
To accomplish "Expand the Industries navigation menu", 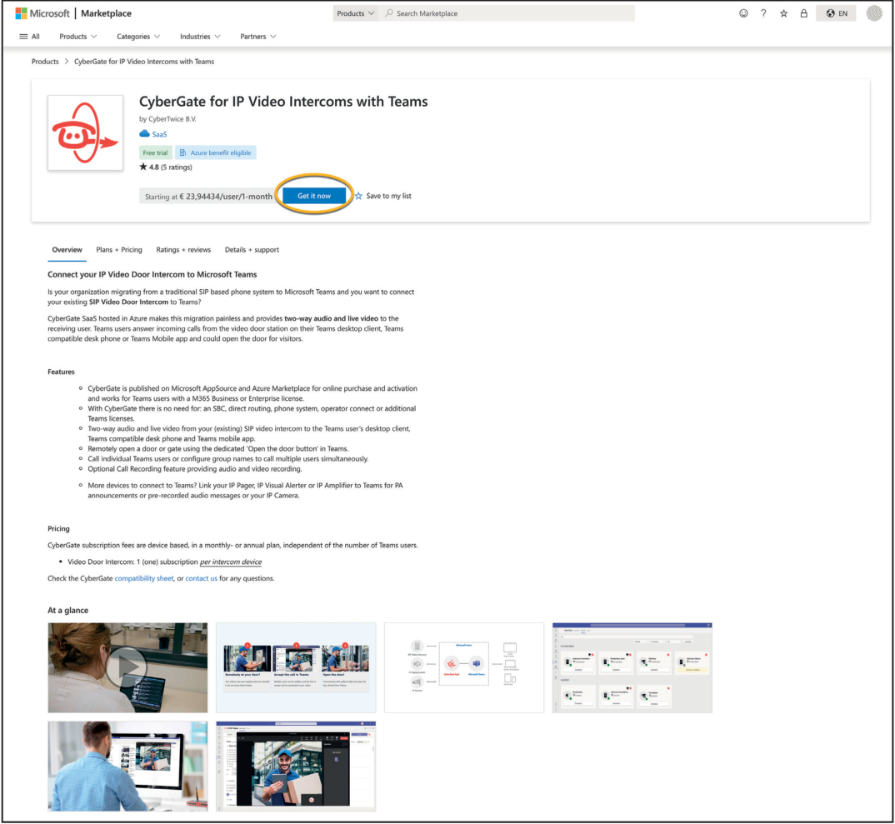I will tap(200, 37).
